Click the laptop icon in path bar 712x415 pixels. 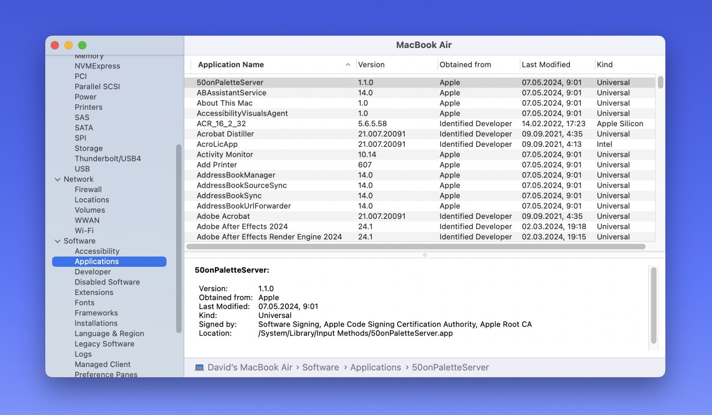click(199, 367)
